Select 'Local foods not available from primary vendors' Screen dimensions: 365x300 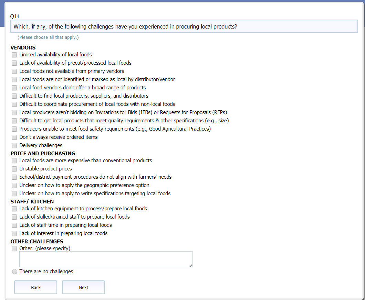coord(14,71)
